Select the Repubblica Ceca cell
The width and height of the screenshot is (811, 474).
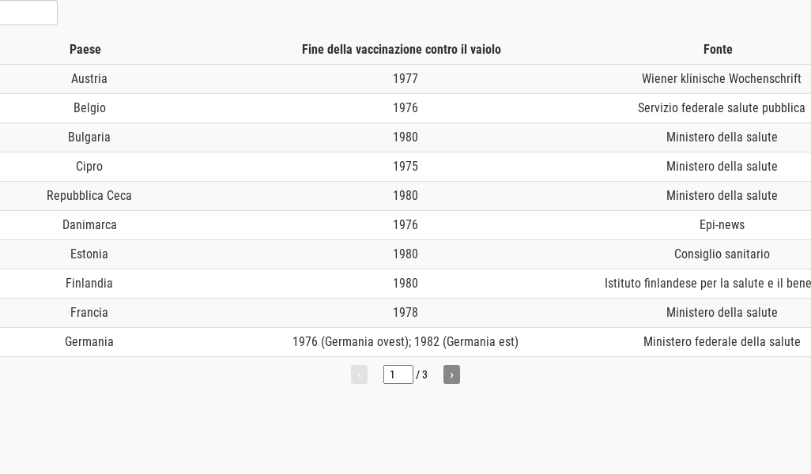point(89,196)
